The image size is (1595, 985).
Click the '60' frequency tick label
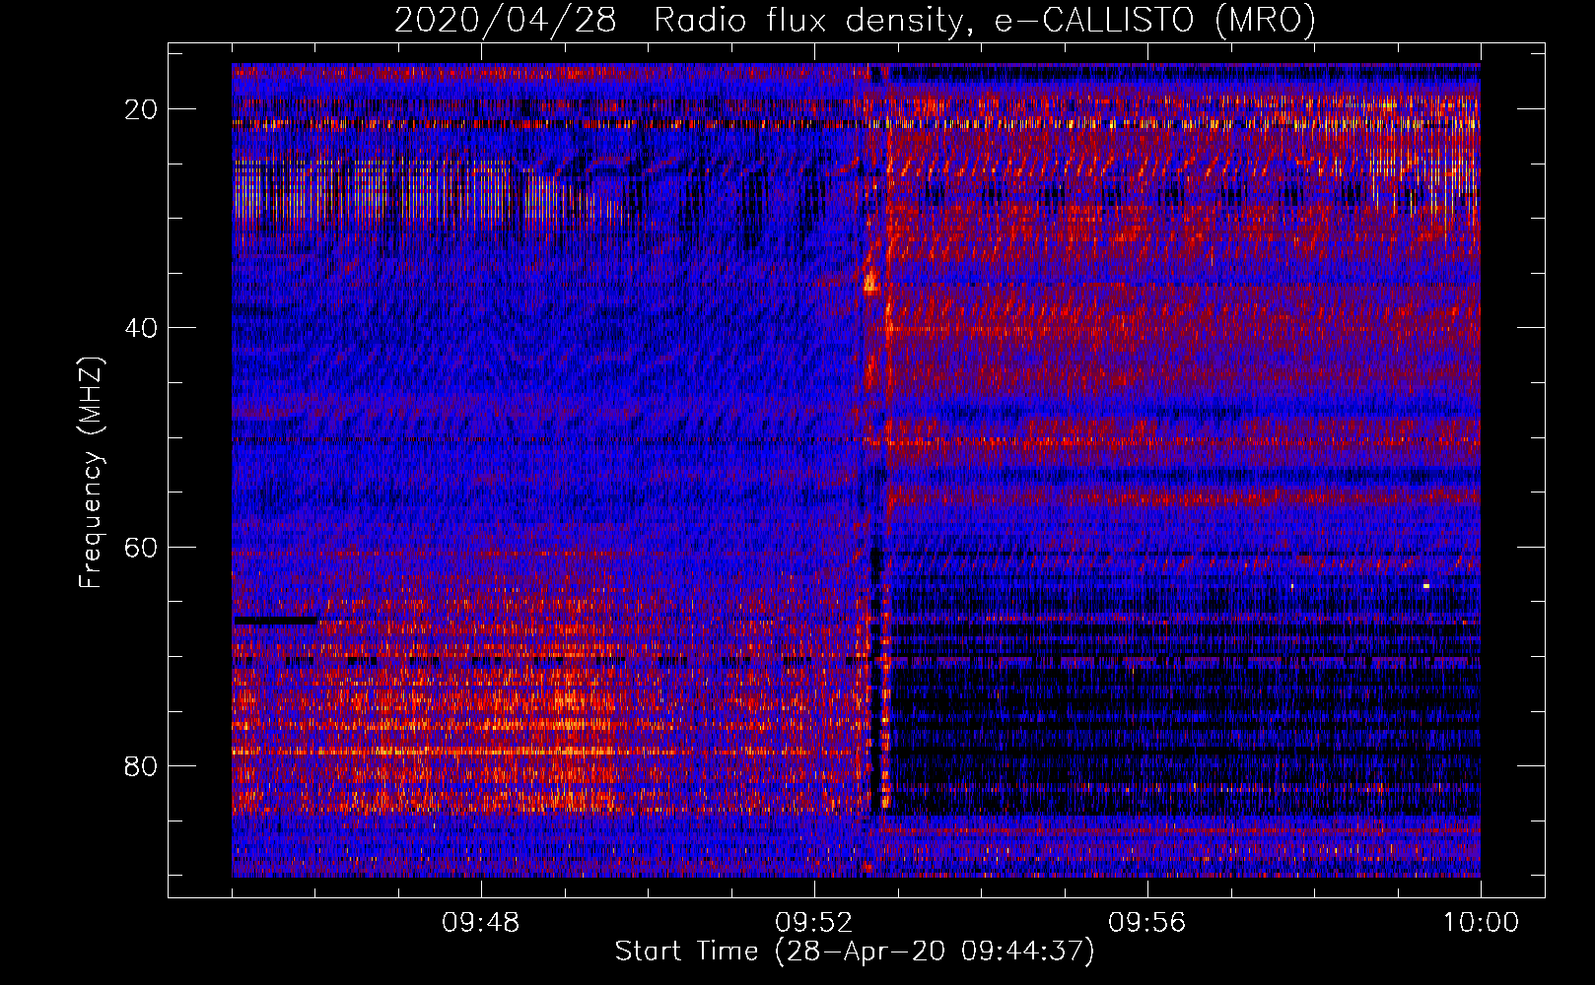pyautogui.click(x=141, y=547)
